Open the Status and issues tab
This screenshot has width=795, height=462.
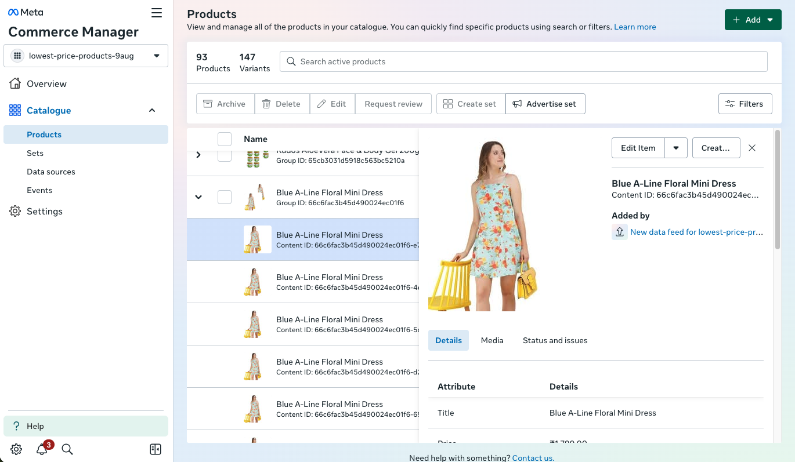(x=555, y=340)
